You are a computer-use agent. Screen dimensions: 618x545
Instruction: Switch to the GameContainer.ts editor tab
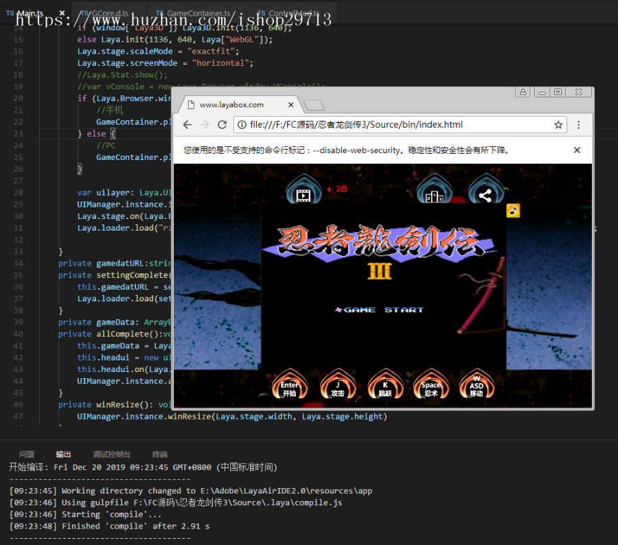(198, 14)
